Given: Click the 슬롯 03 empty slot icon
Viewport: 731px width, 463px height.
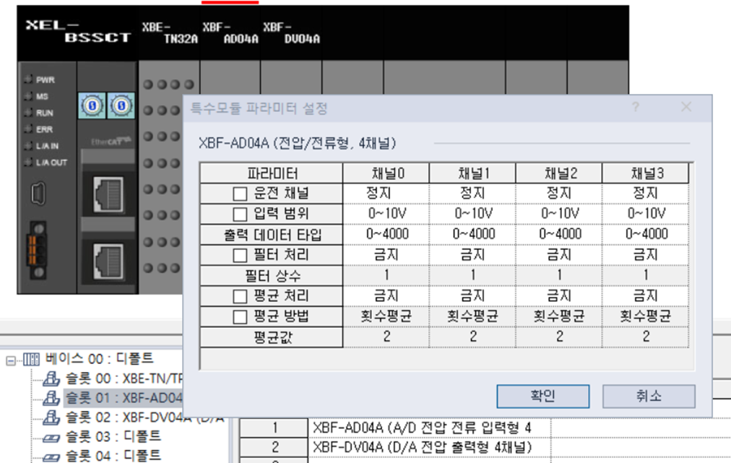Looking at the screenshot, I should 51,438.
